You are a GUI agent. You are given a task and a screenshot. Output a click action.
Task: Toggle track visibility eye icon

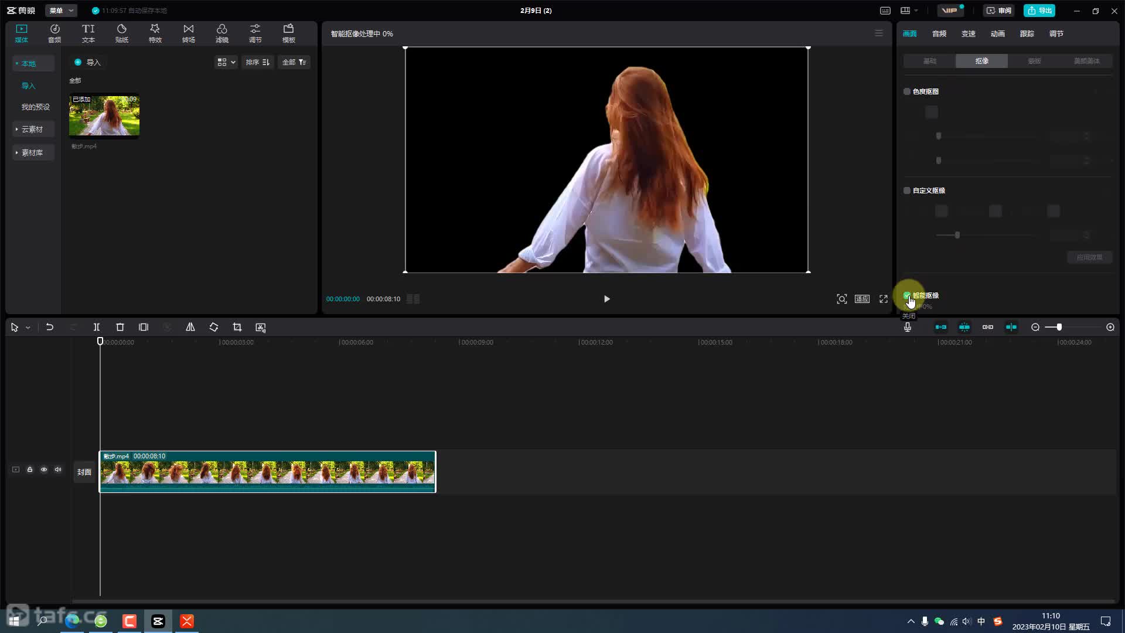pyautogui.click(x=44, y=469)
